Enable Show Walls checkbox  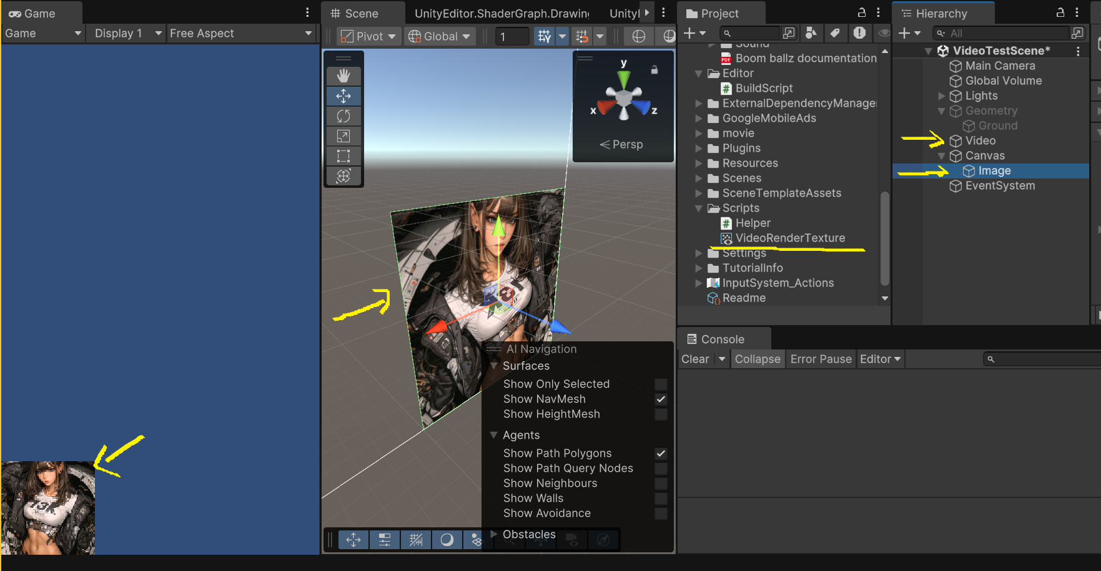click(661, 499)
